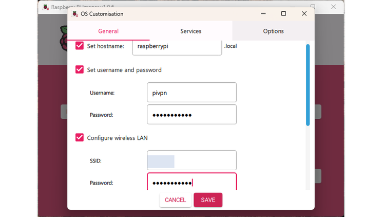Maximize the OS Customisation dialog
Image resolution: width=382 pixels, height=217 pixels.
[x=283, y=14]
